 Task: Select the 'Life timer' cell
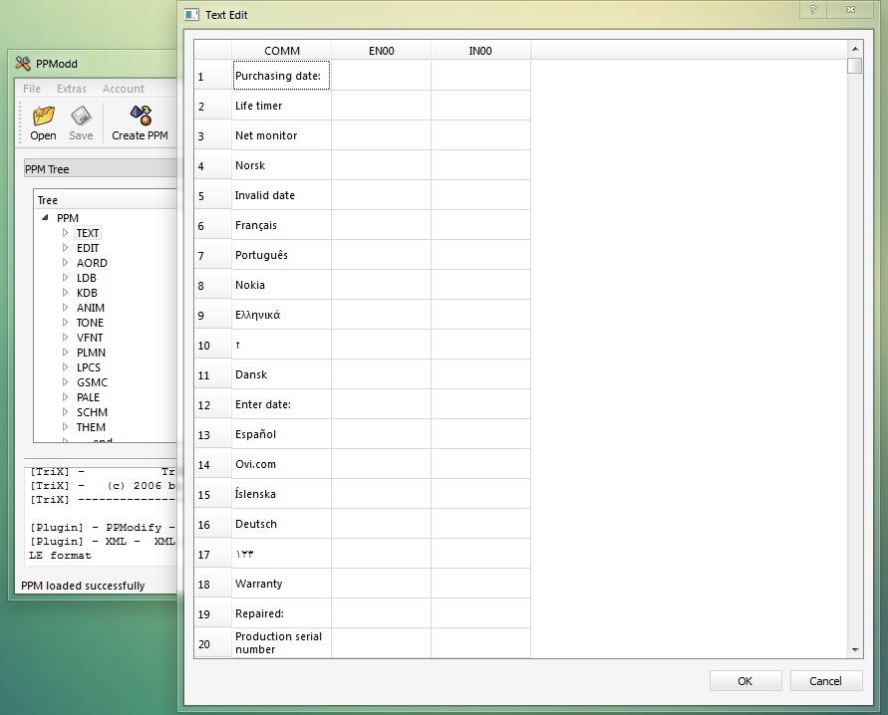click(x=281, y=106)
